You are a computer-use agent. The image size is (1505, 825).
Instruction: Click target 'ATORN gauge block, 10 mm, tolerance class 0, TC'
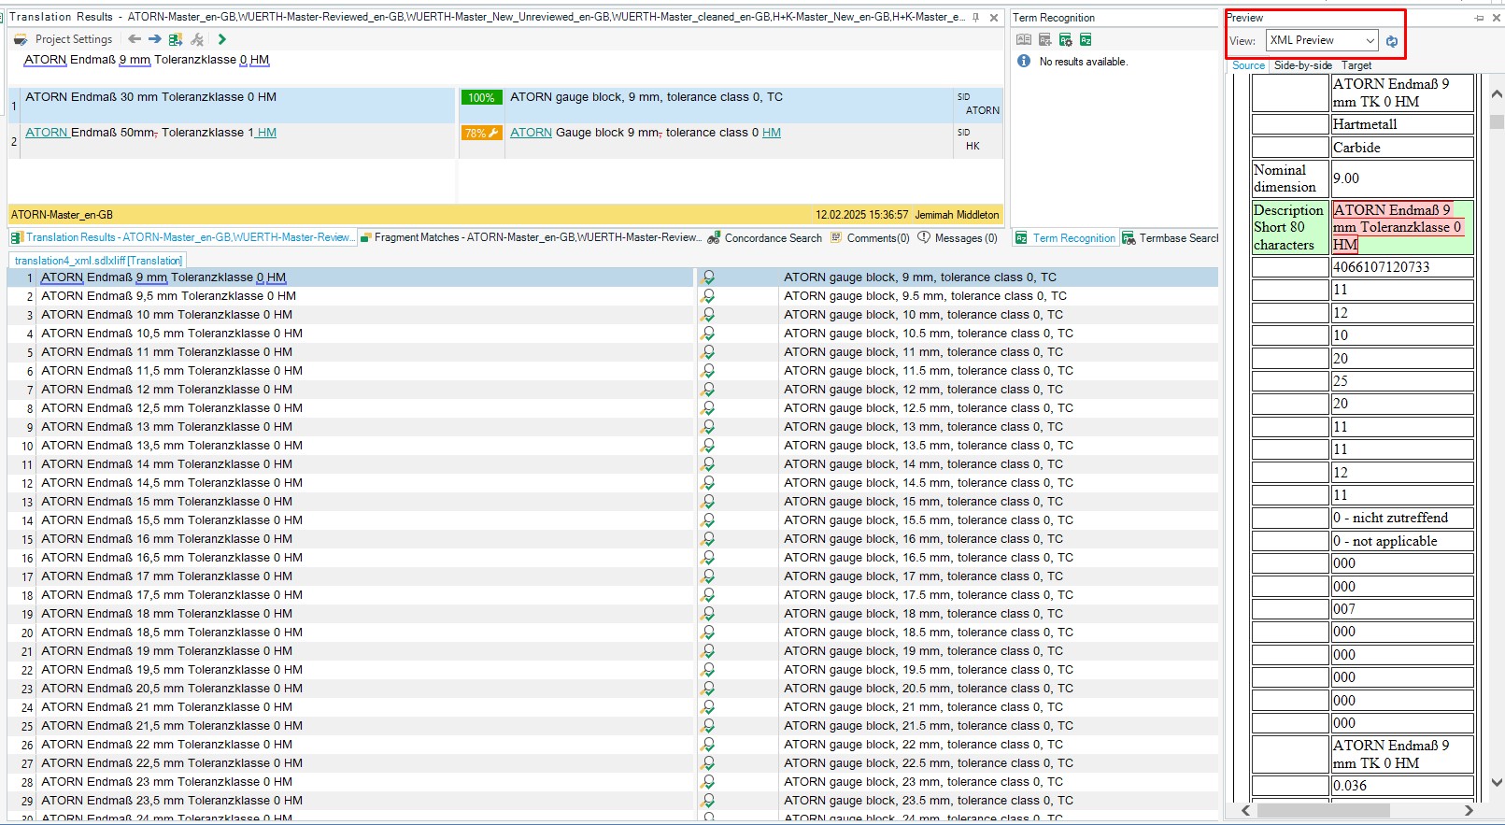point(923,315)
